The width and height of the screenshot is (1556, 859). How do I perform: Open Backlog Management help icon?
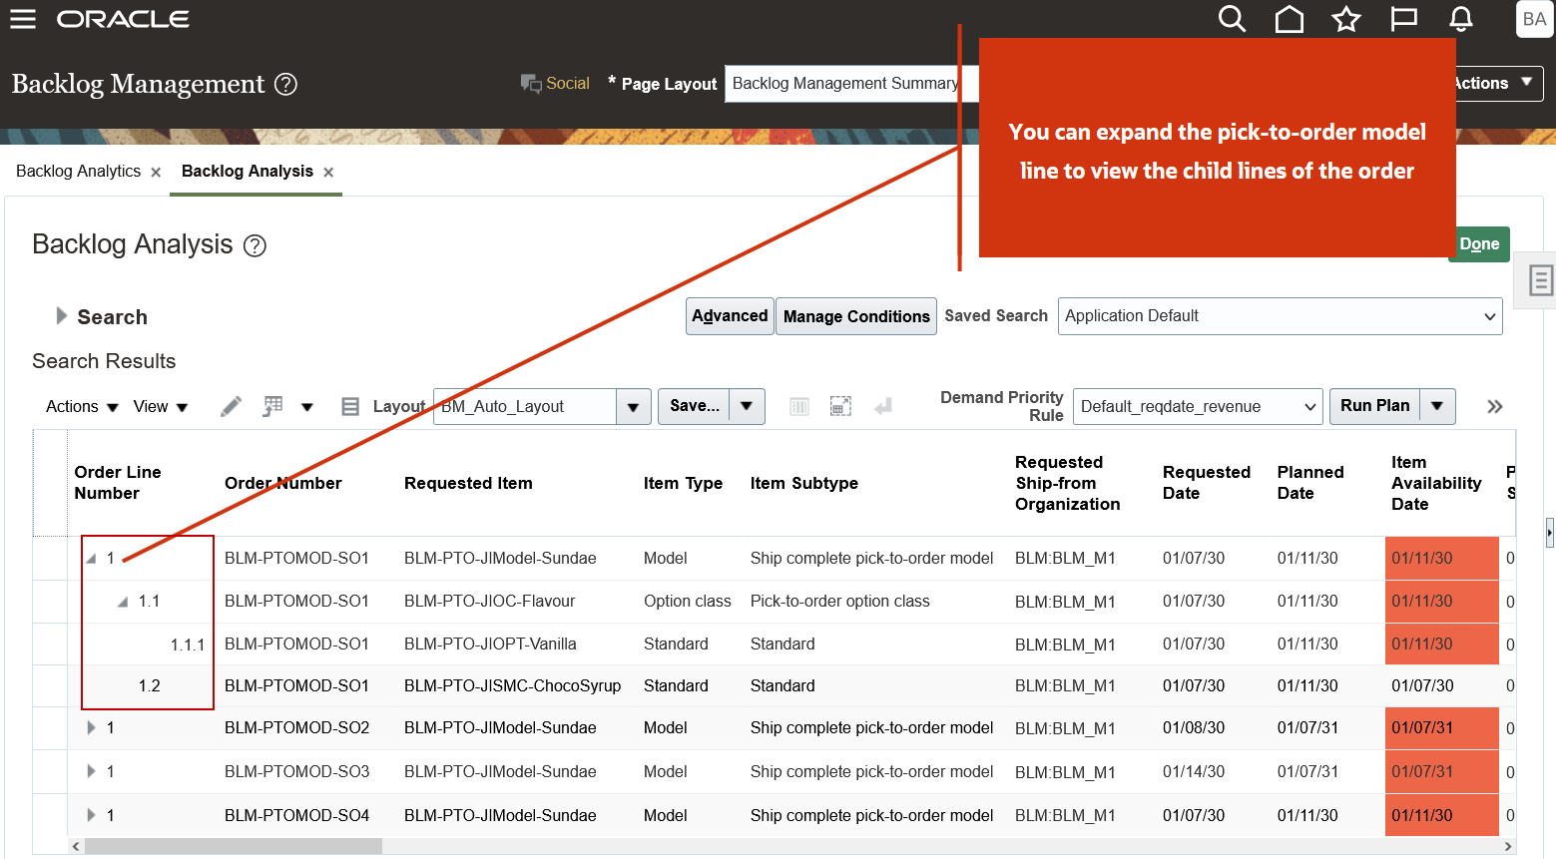tap(285, 85)
